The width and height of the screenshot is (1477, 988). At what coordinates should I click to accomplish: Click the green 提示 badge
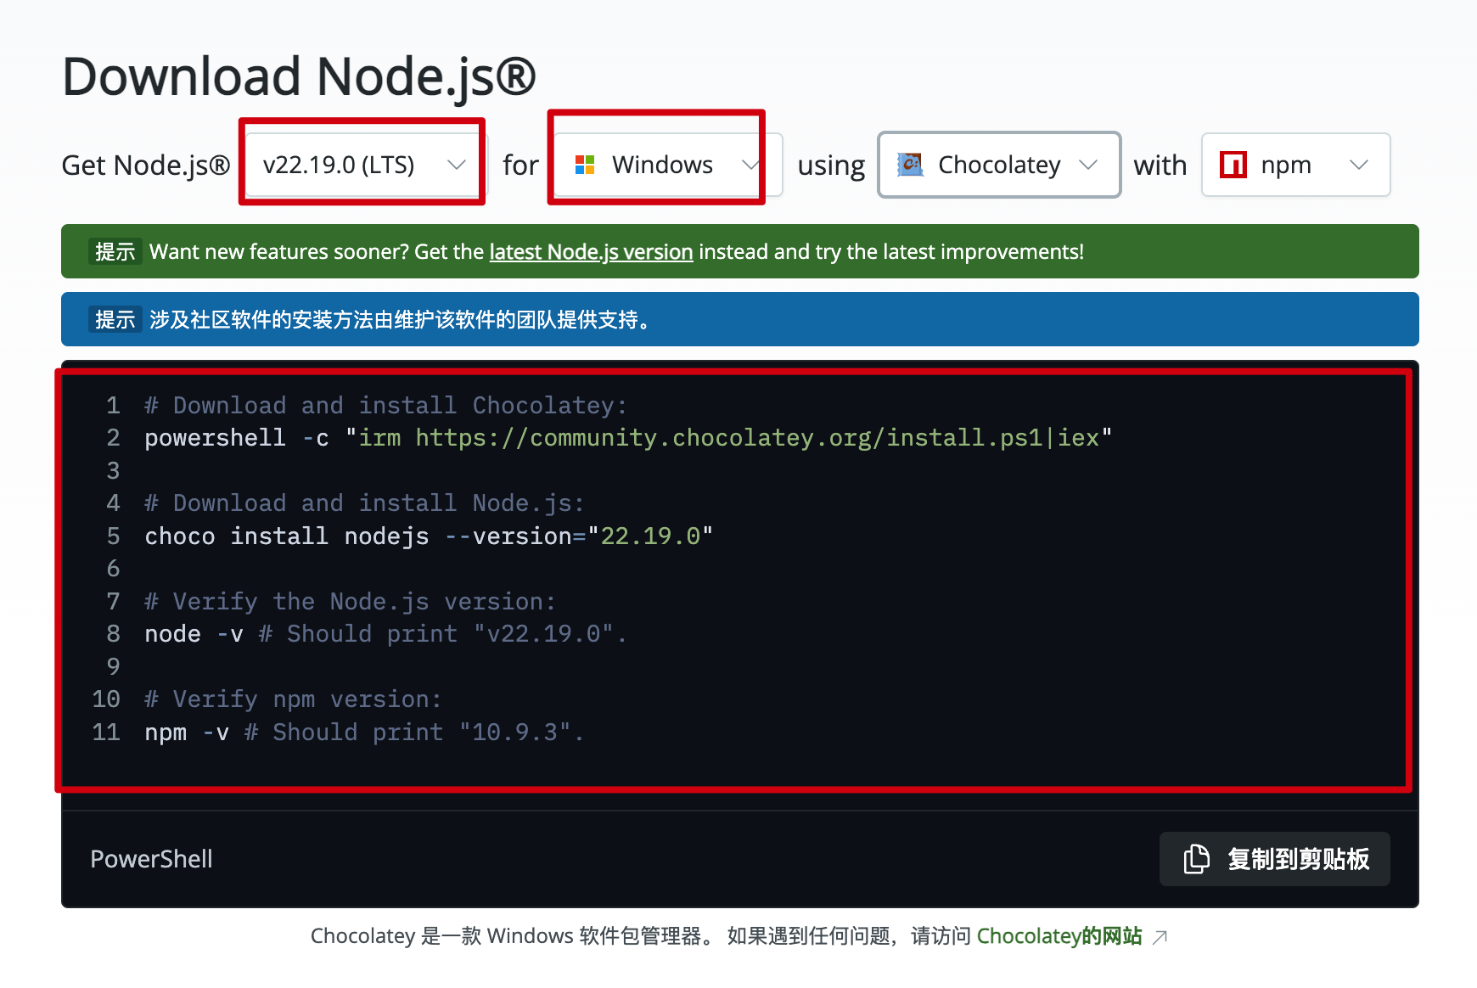(115, 251)
